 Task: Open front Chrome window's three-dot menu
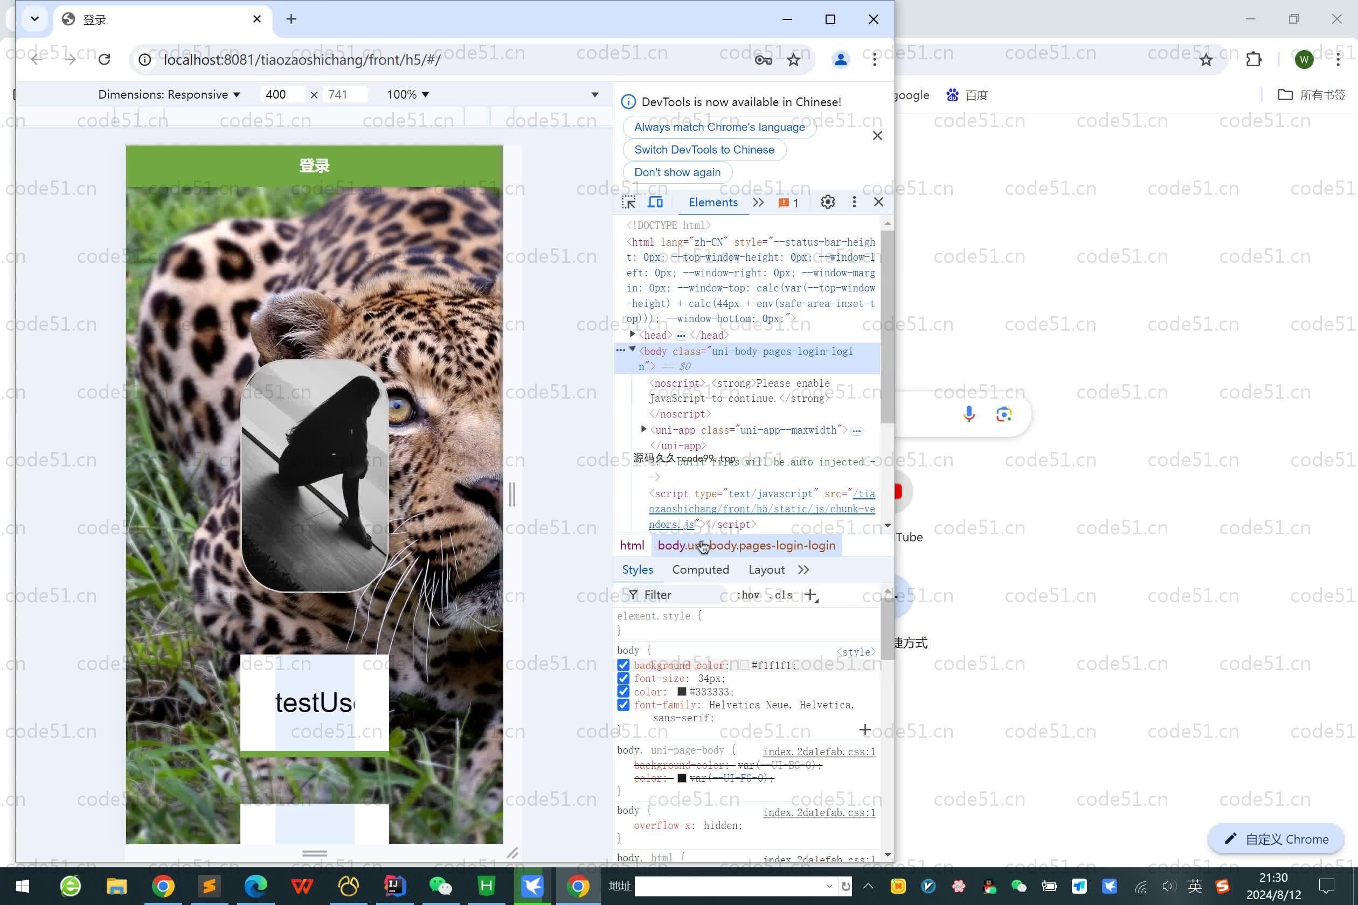[x=875, y=59]
